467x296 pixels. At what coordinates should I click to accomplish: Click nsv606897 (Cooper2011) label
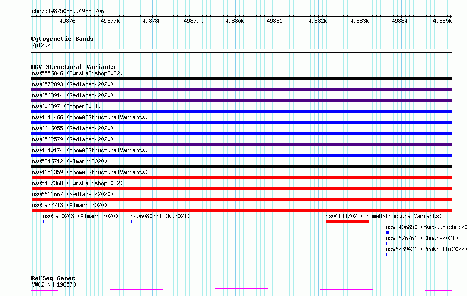66,106
